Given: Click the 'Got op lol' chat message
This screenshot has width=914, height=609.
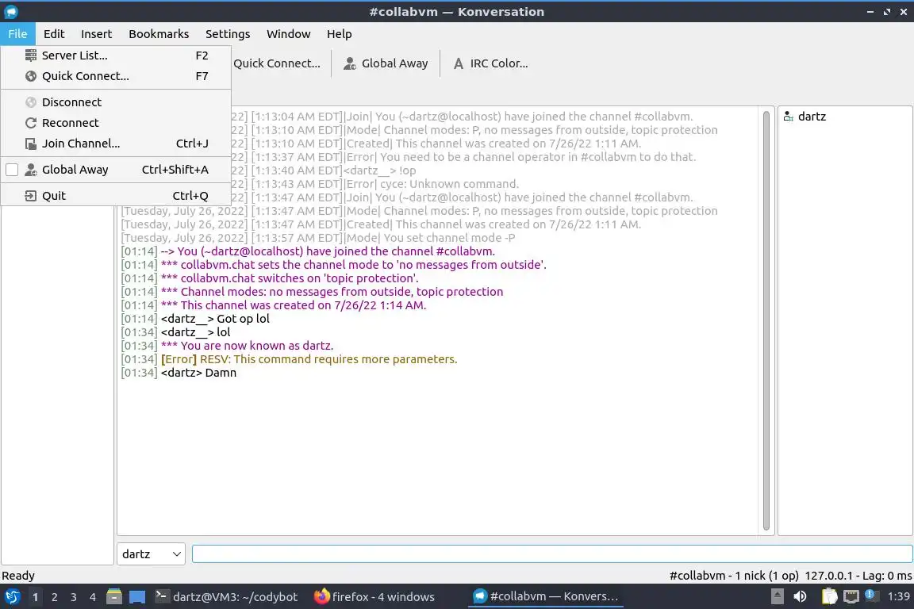Looking at the screenshot, I should pyautogui.click(x=243, y=319).
